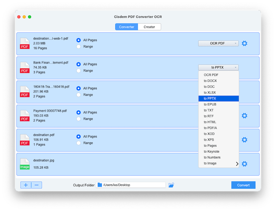The image size is (276, 211).
Task: Click the green Image icon of destination.jpg
Action: pyautogui.click(x=24, y=164)
